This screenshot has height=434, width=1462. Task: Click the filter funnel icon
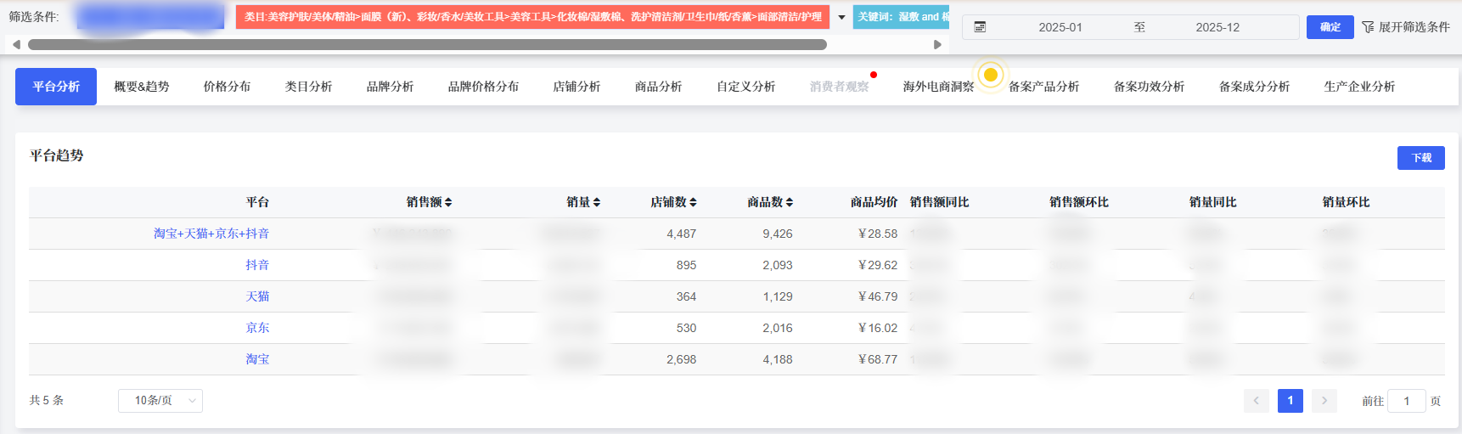pyautogui.click(x=1368, y=27)
